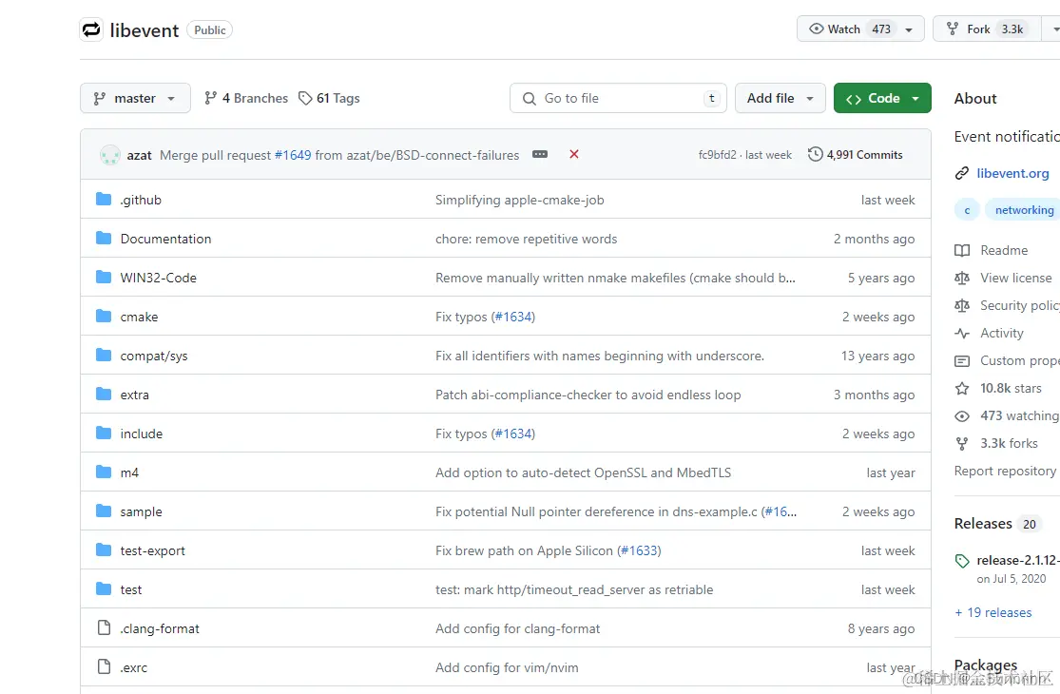Open the extra folder icon
Screen dimensions: 1060x694
point(104,394)
